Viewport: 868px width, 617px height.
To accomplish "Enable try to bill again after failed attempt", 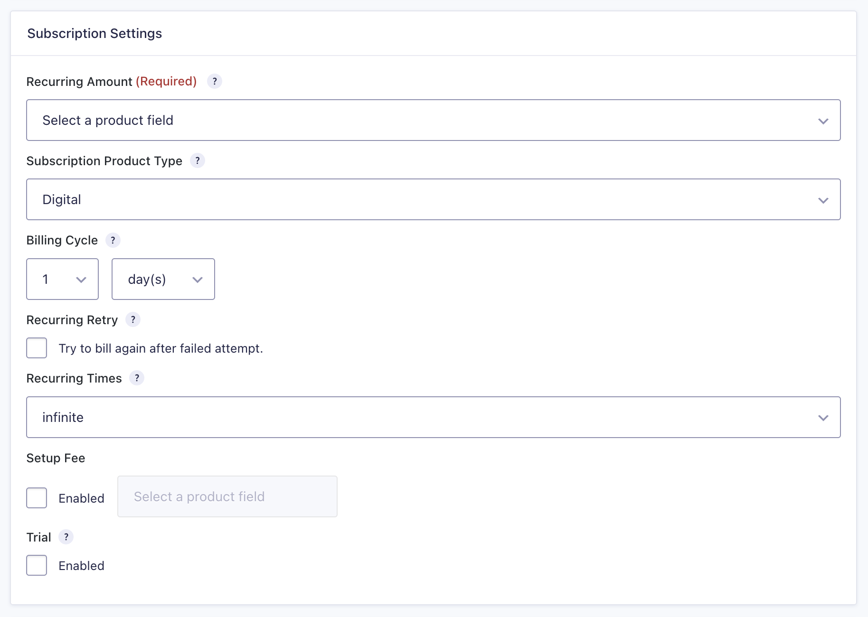I will pyautogui.click(x=37, y=348).
